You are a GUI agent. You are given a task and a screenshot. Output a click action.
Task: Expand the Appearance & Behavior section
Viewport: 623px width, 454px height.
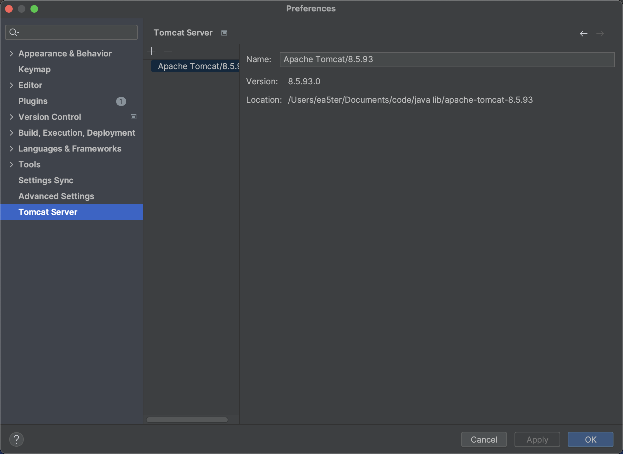11,54
